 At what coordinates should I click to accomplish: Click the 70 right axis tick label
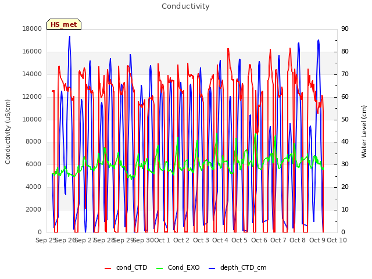pyautogui.click(x=345, y=74)
